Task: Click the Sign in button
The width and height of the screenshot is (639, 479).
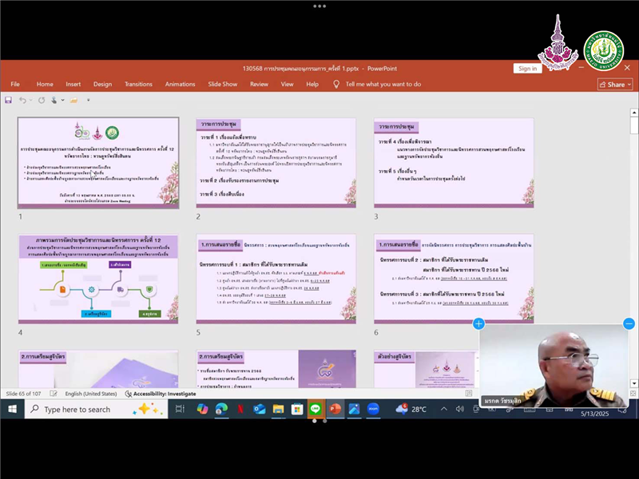Action: coord(528,69)
